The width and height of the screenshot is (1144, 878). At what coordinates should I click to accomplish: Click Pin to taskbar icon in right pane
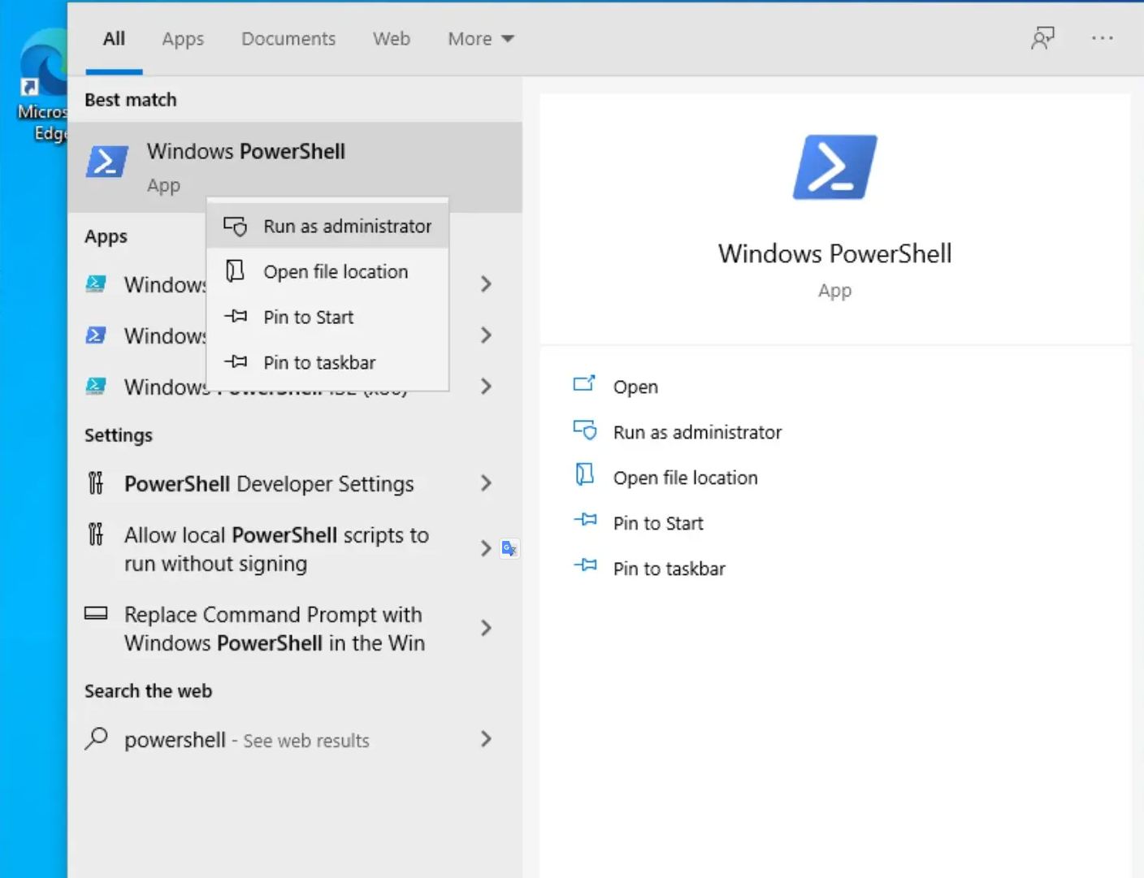[585, 565]
